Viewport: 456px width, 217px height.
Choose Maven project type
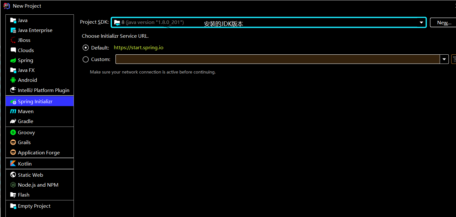pyautogui.click(x=40, y=112)
